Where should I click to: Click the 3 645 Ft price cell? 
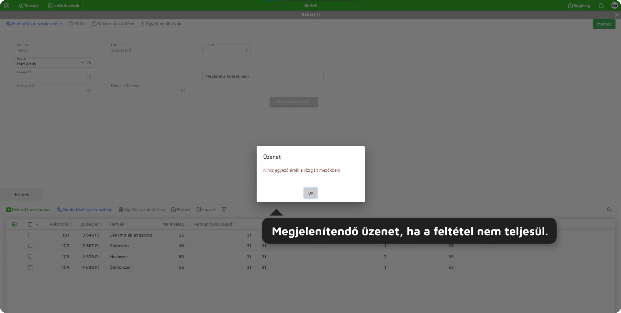click(x=91, y=235)
